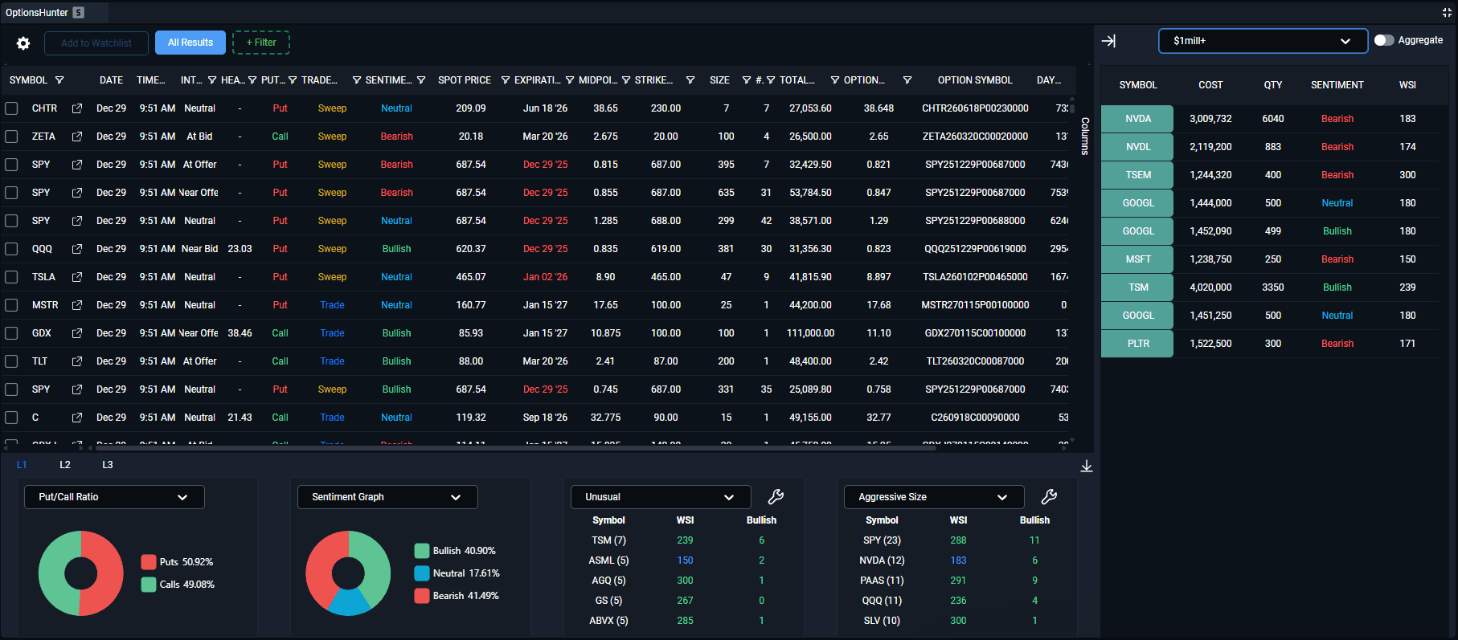Click the TRADE column filter icon

tap(357, 80)
